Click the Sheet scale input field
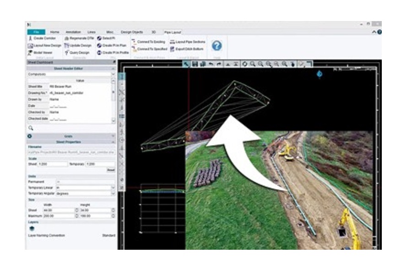Viewport: 412px width, 274px height. [53, 164]
